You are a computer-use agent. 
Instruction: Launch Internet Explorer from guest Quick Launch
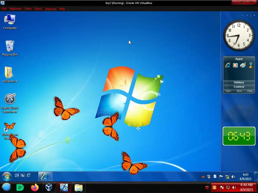tap(28, 175)
